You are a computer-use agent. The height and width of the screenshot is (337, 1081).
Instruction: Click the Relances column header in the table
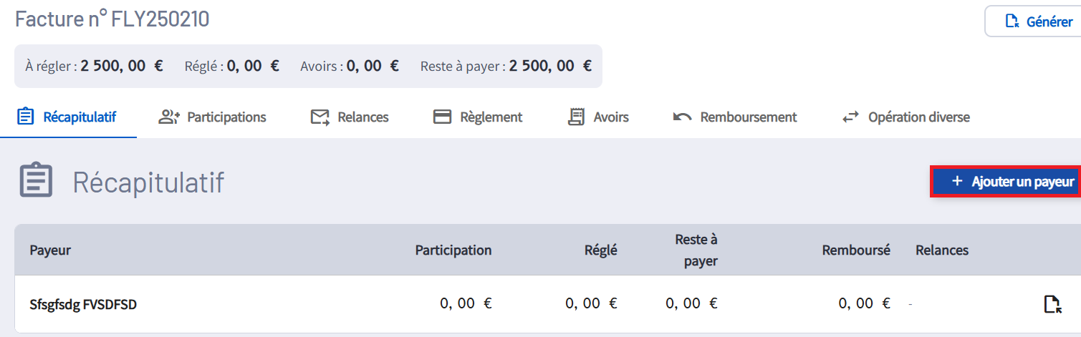(x=941, y=250)
